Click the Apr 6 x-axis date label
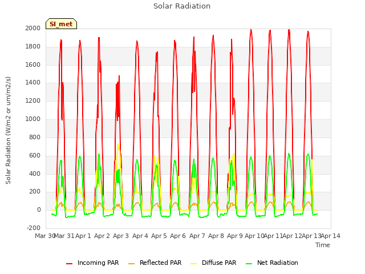Screen dimensions: 365x274 pyautogui.click(x=178, y=236)
